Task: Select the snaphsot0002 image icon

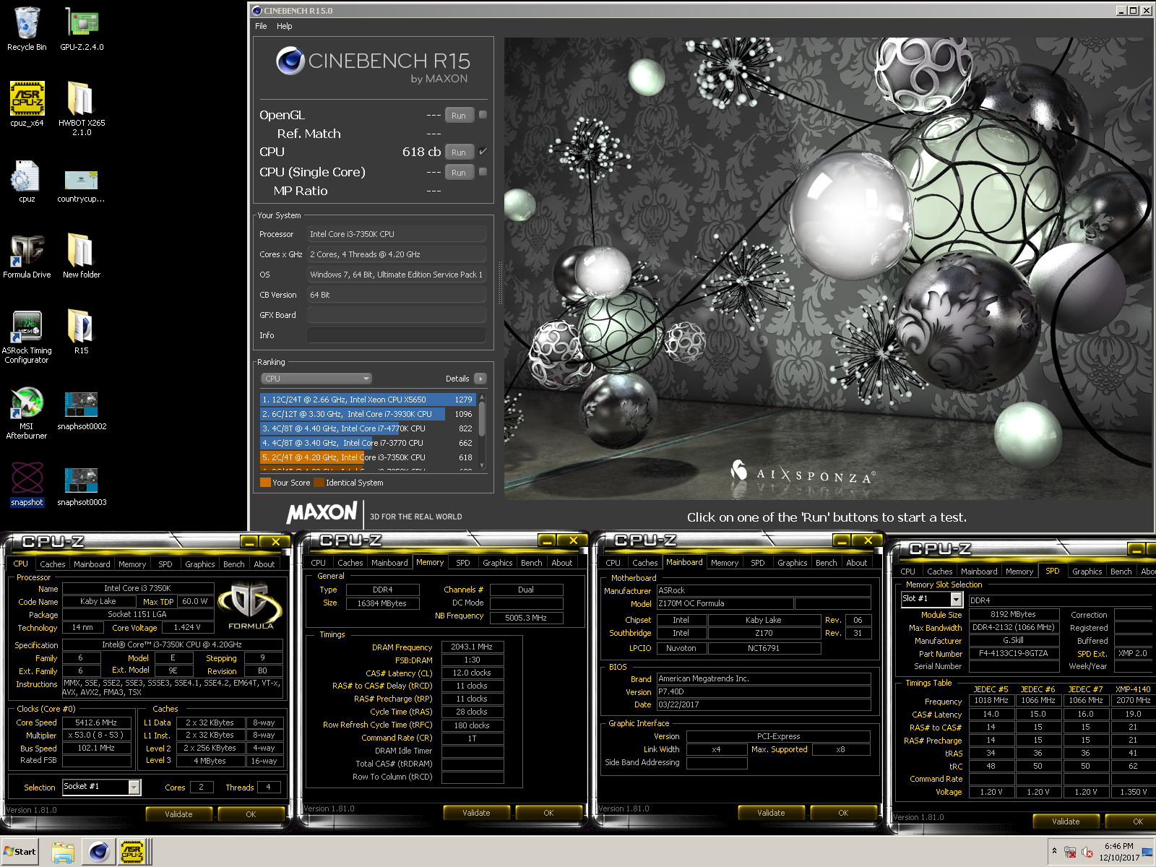Action: 82,410
